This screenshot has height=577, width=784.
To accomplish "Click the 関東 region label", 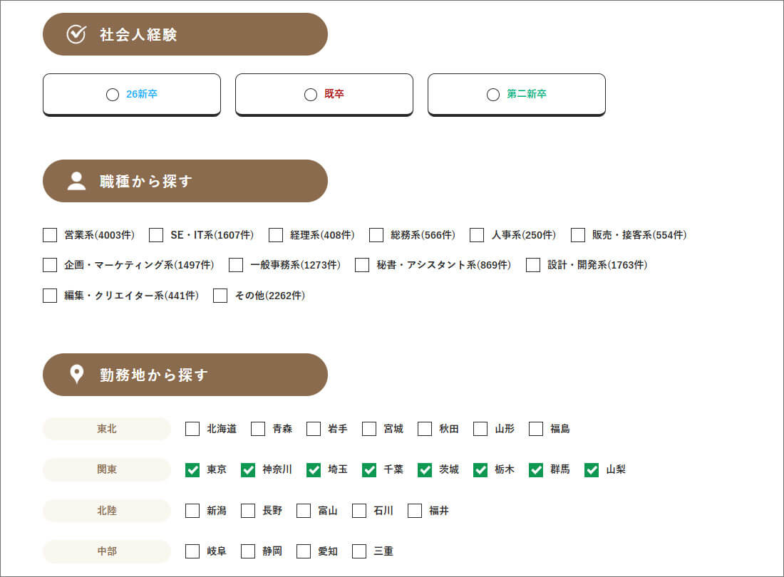I will pos(107,470).
